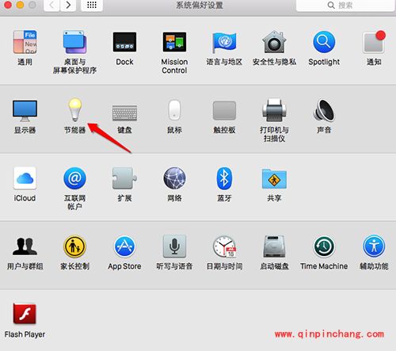Image resolution: width=396 pixels, height=351 pixels.
Task: Open 网络 globe preferences icon
Action: pos(174,178)
